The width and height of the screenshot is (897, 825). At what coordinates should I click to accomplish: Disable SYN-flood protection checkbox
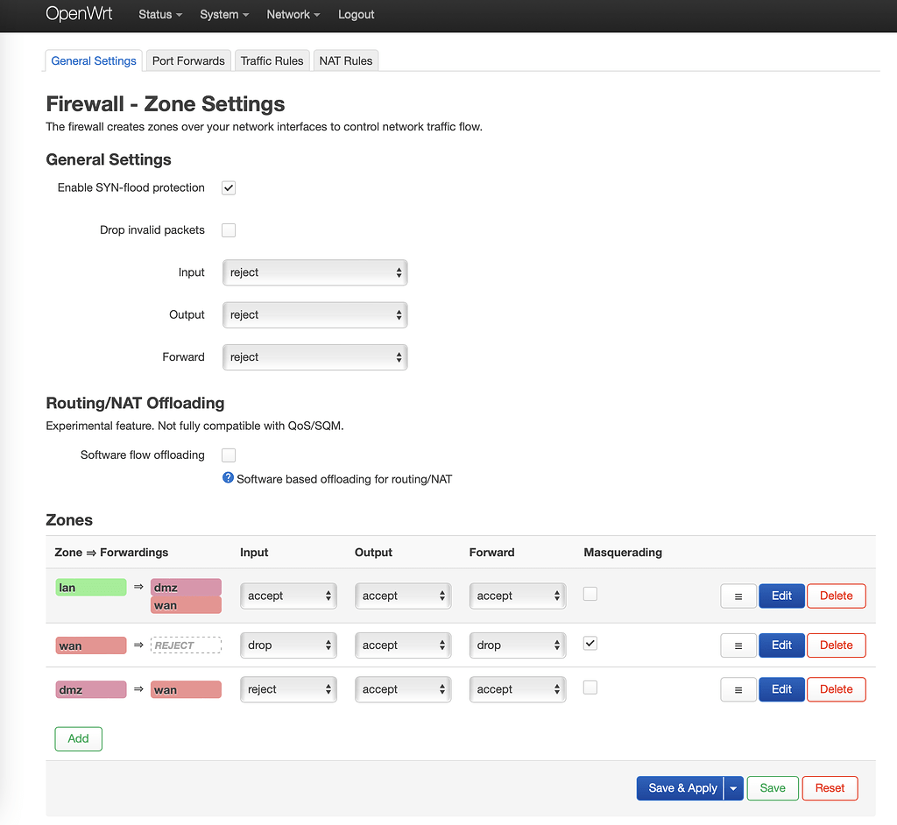click(x=229, y=188)
